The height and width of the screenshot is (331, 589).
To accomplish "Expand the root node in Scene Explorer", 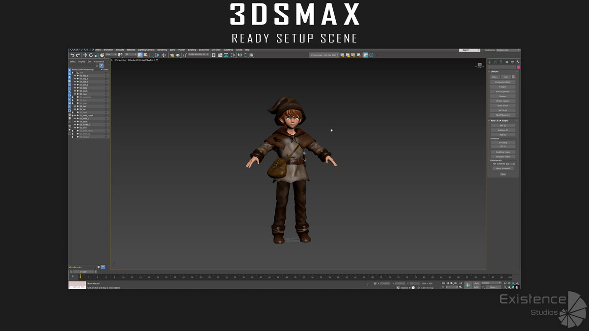I will click(73, 73).
